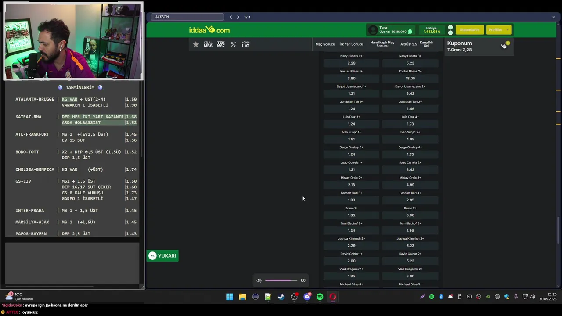Open Spotify from taskbar
This screenshot has width=562, height=316.
tap(320, 297)
